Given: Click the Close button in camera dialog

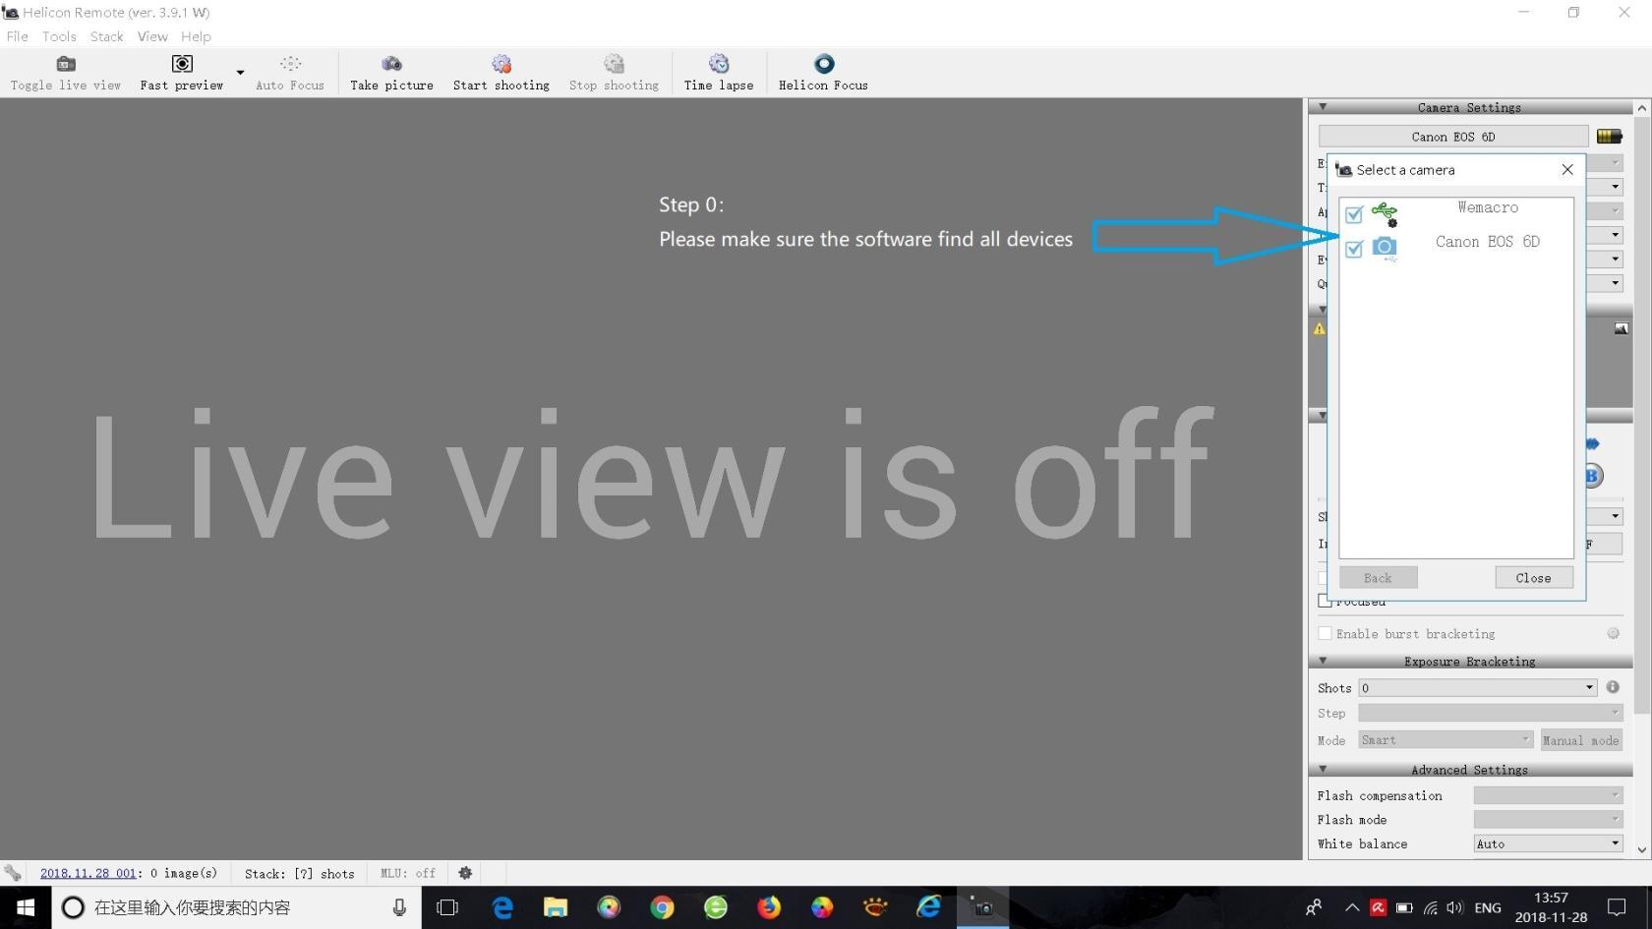Looking at the screenshot, I should pos(1533,578).
